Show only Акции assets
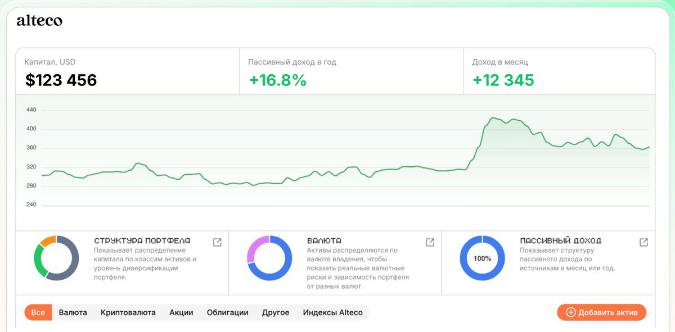The image size is (675, 332). [x=181, y=312]
